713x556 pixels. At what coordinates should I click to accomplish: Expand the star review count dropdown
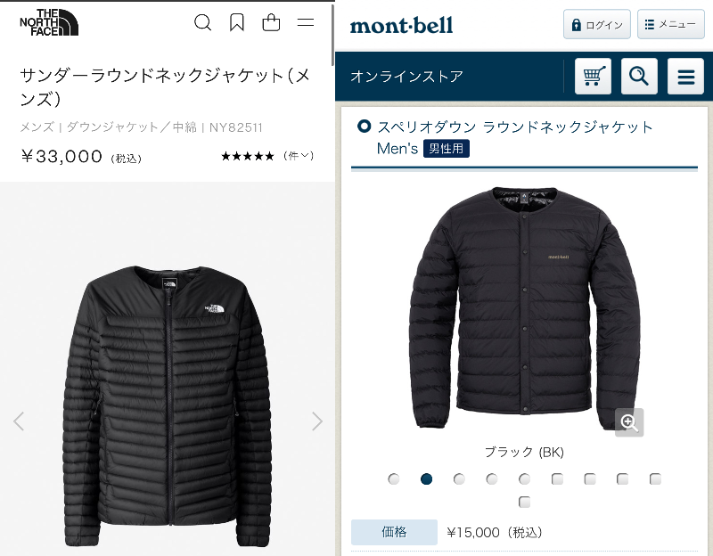(x=299, y=156)
